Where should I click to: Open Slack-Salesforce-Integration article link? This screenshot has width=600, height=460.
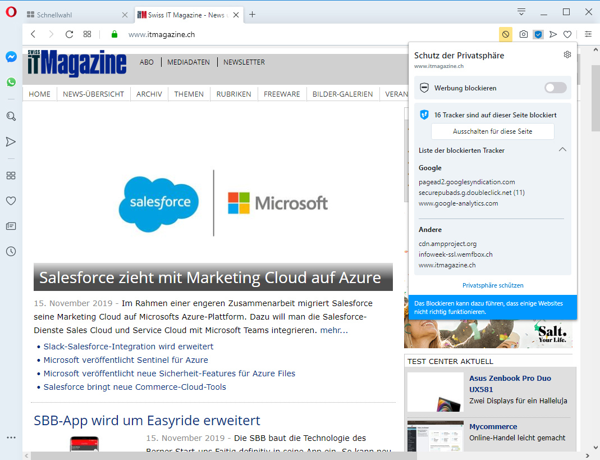[129, 346]
